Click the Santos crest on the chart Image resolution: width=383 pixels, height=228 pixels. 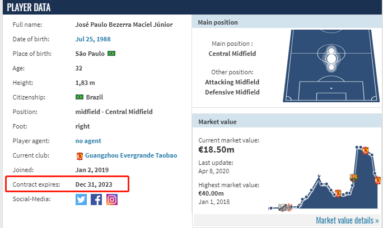pos(282,208)
